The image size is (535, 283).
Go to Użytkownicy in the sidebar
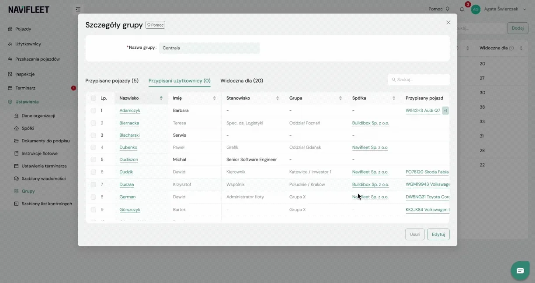coord(28,44)
